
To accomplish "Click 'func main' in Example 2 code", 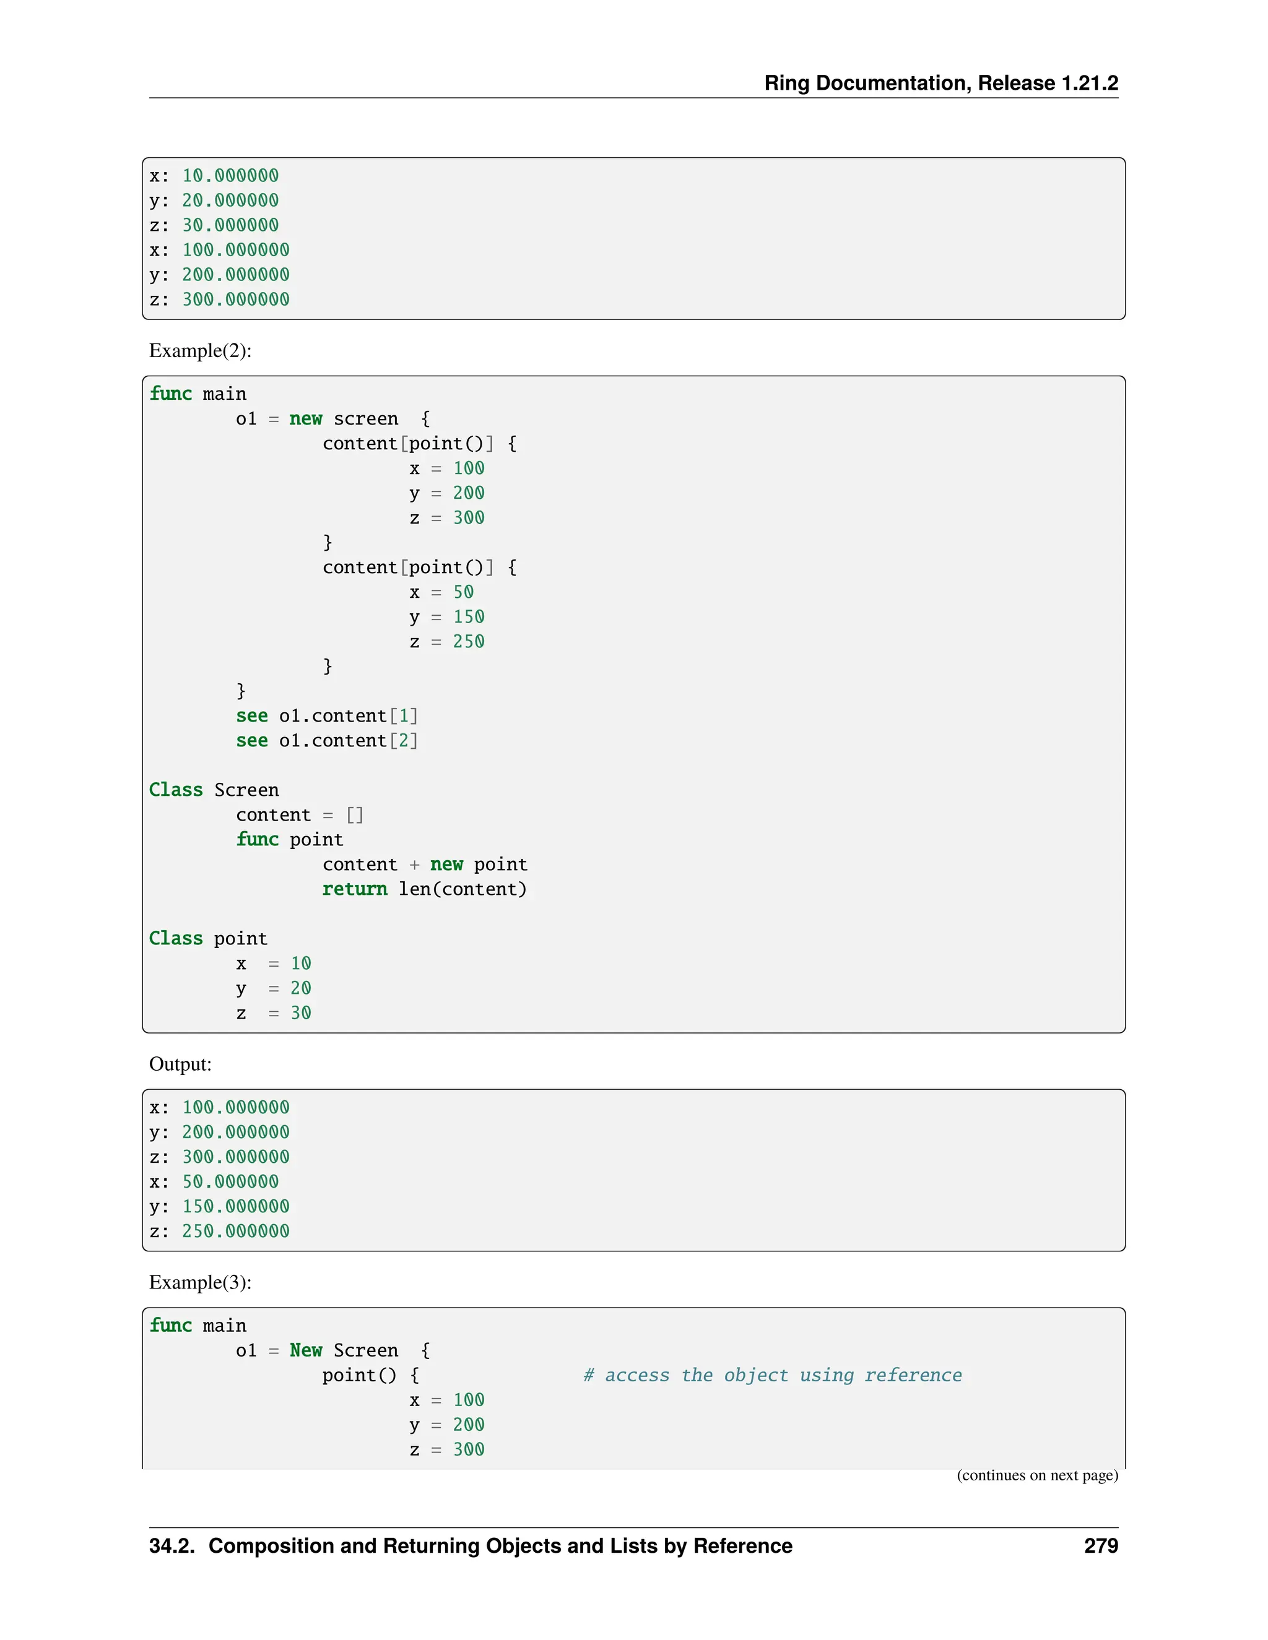I will 198,394.
